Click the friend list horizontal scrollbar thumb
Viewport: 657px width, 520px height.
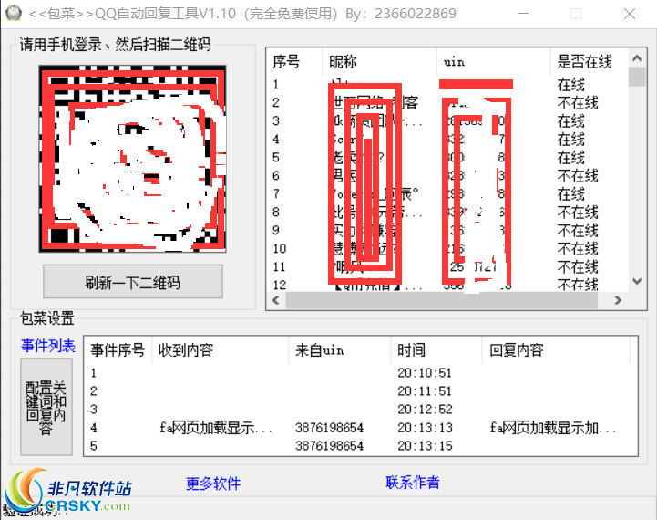point(441,300)
